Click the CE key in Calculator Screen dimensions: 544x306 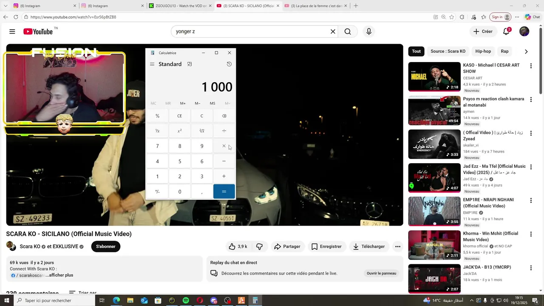(179, 116)
